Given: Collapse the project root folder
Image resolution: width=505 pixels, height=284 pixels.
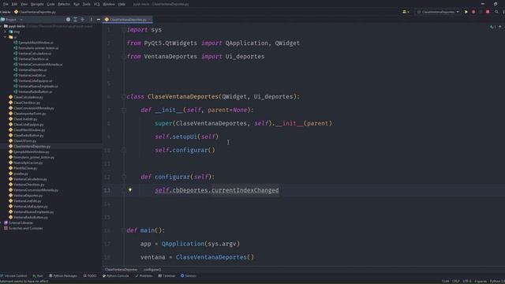Looking at the screenshot, I should (x=2, y=26).
